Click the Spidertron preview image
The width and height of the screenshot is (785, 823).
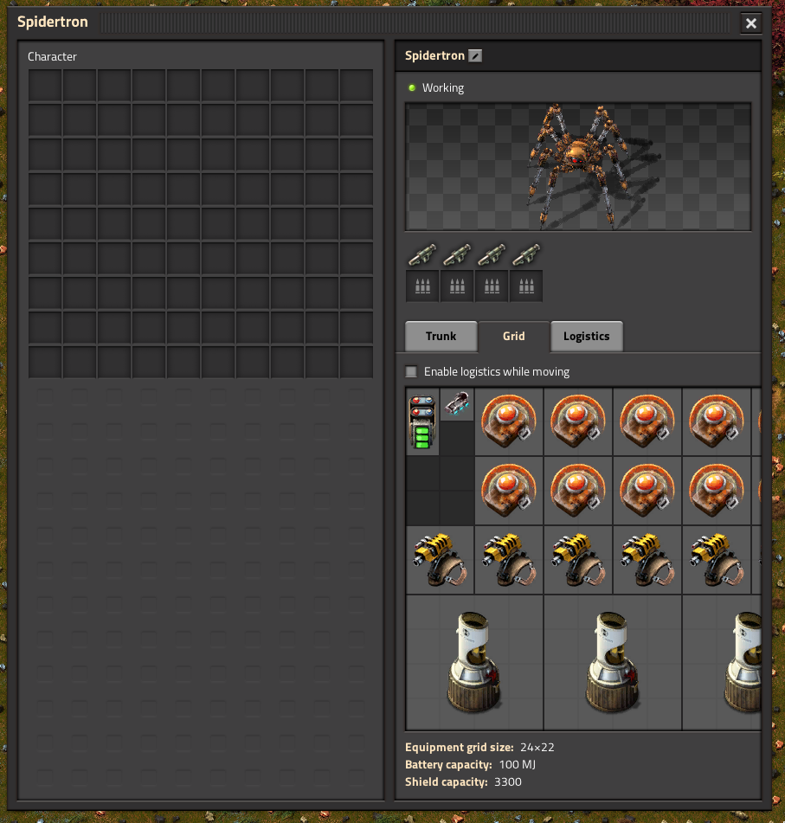pyautogui.click(x=577, y=167)
